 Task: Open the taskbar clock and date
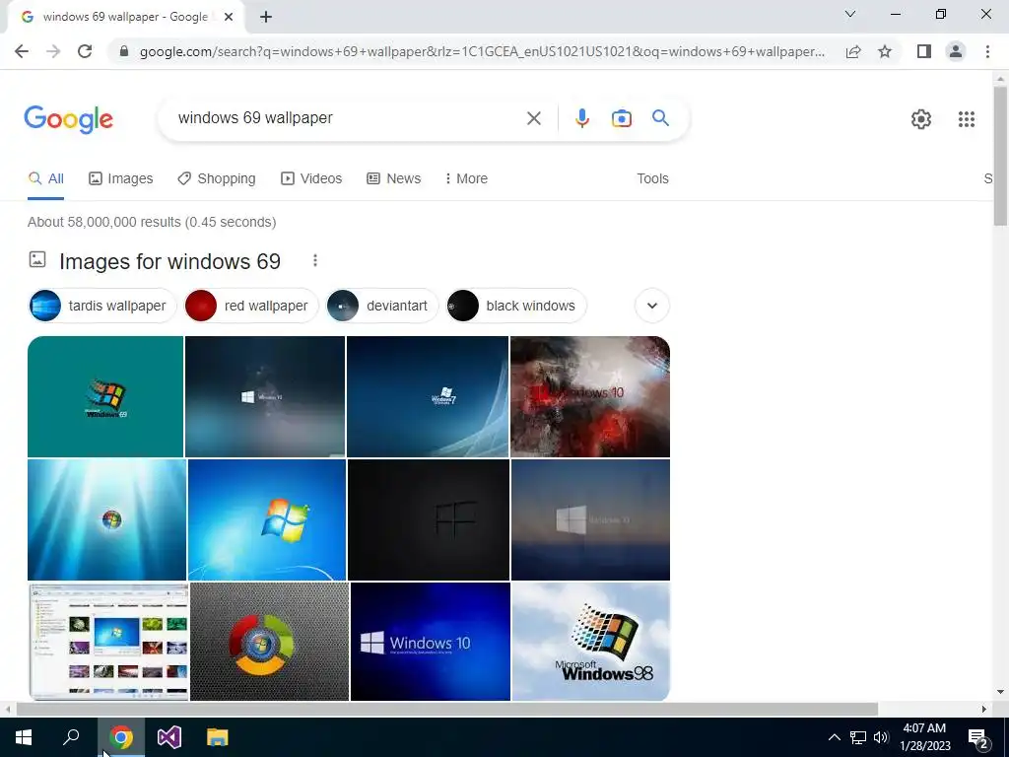(x=924, y=737)
